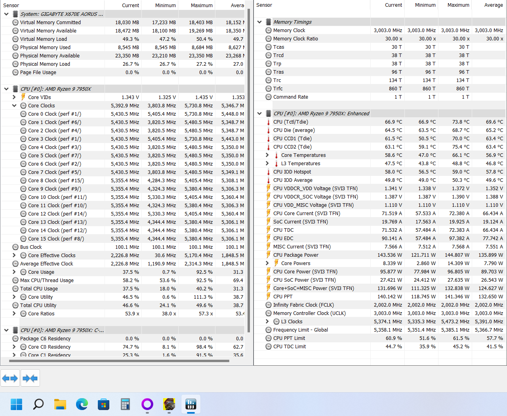
Task: Click the chip icon beside System: GIGABYTE X670E AORUS
Action: (x=15, y=14)
